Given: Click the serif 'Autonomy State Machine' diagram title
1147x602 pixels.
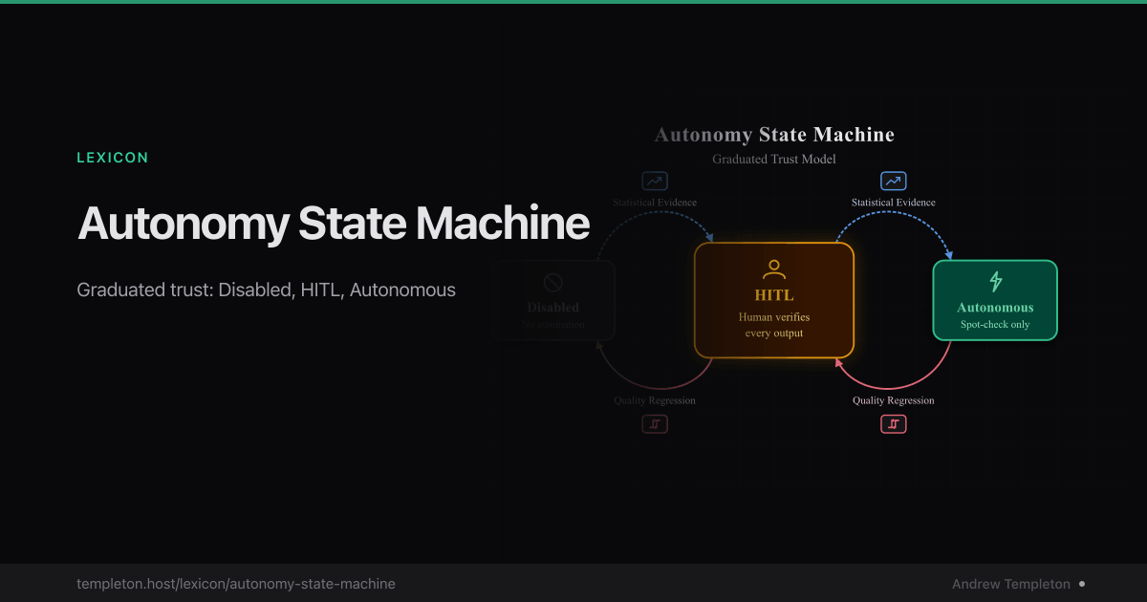Looking at the screenshot, I should 774,135.
